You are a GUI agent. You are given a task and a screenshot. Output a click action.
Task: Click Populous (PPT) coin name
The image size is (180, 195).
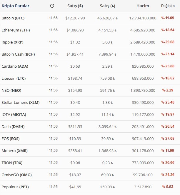click(15, 187)
